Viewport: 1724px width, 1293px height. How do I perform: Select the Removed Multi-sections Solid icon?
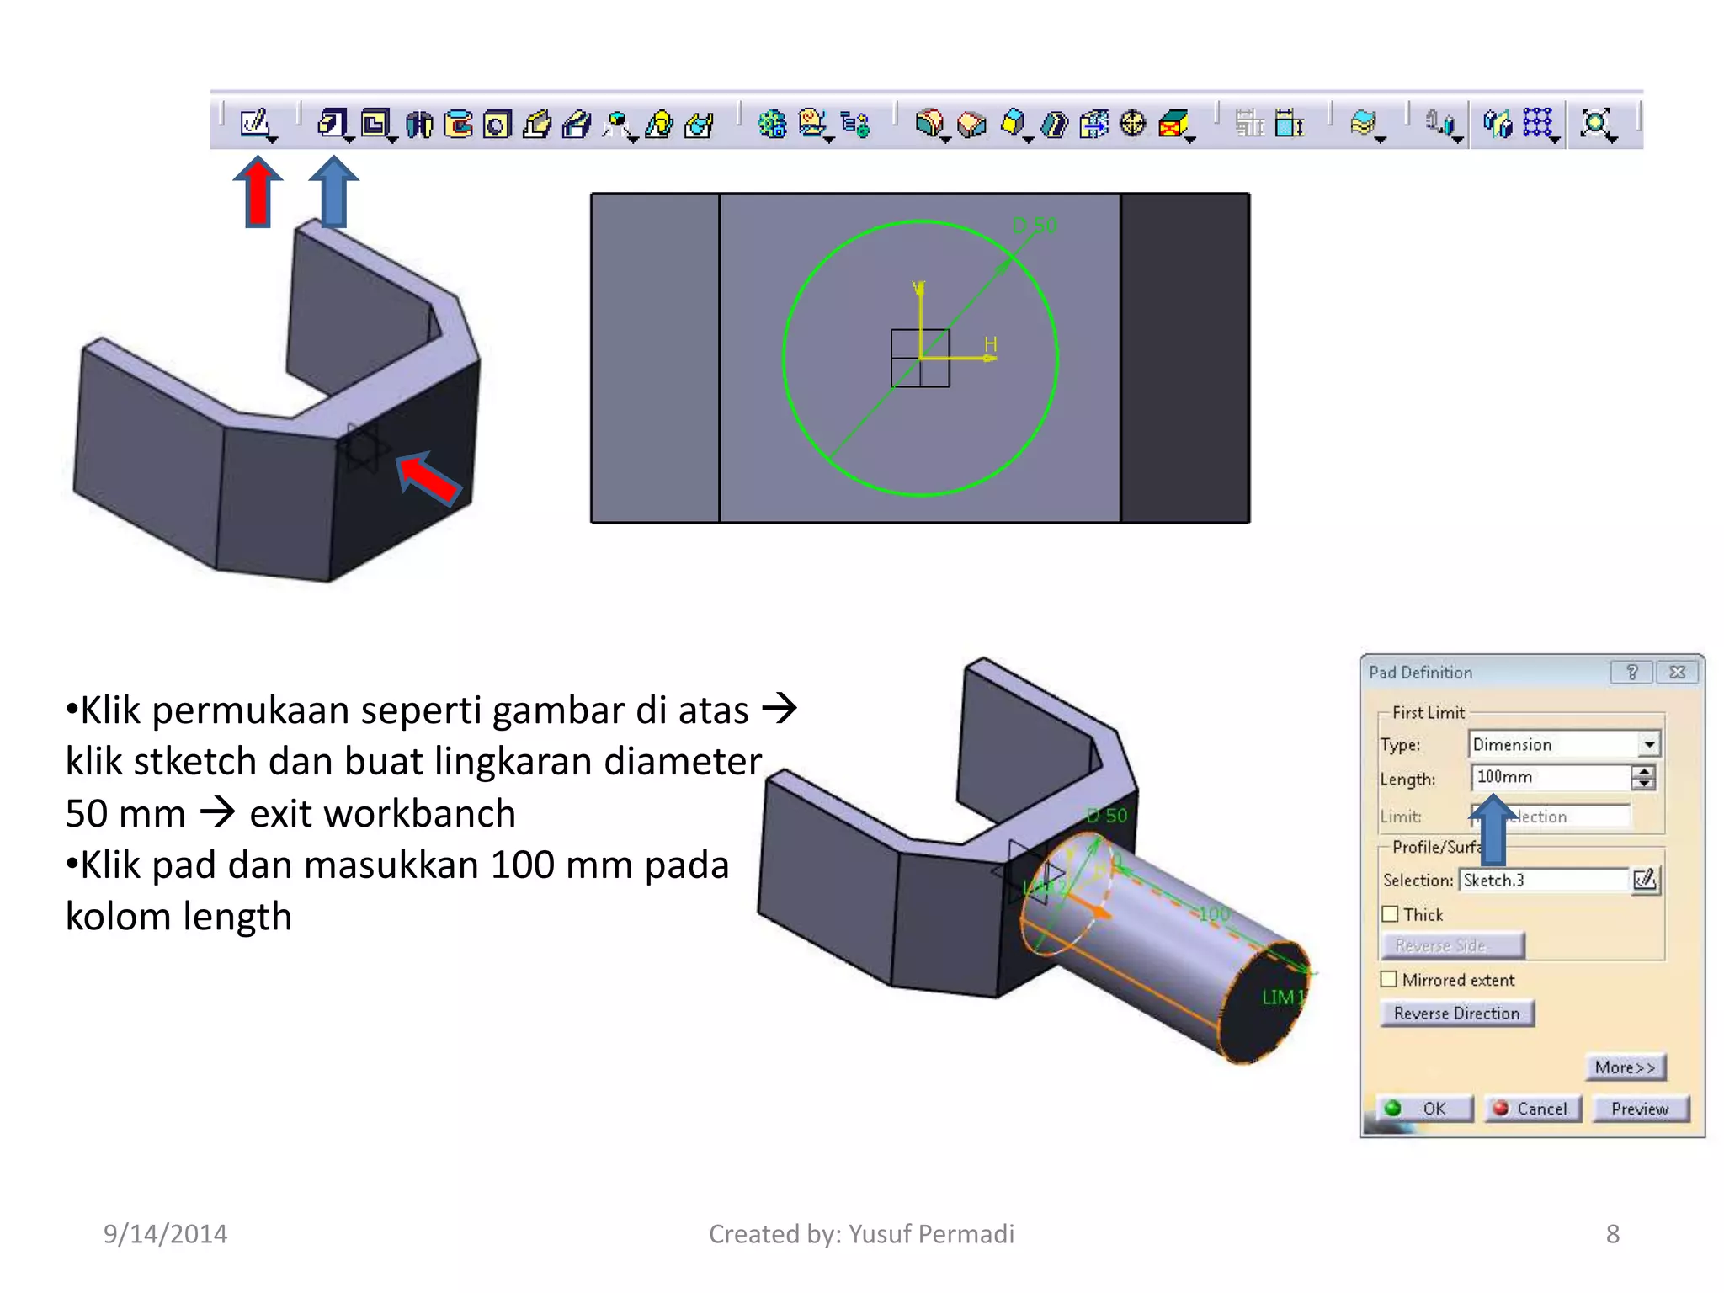(700, 125)
